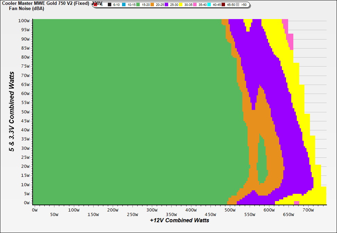Select the cyan 40-45 legend swatch
This screenshot has height=233, width=337.
click(x=209, y=5)
